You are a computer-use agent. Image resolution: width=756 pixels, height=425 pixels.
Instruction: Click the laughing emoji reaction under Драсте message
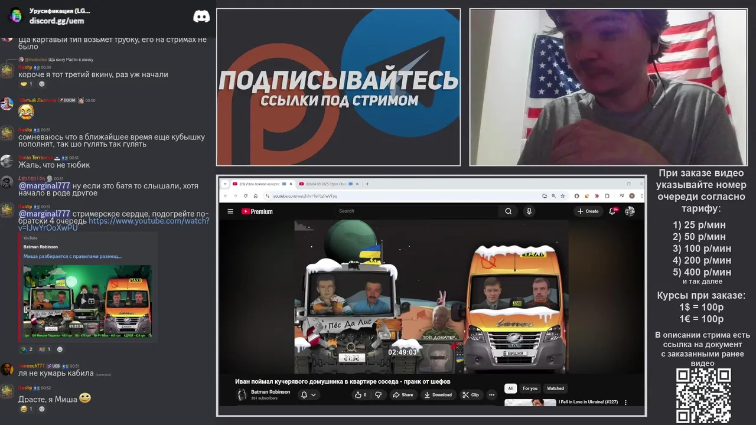pos(27,409)
